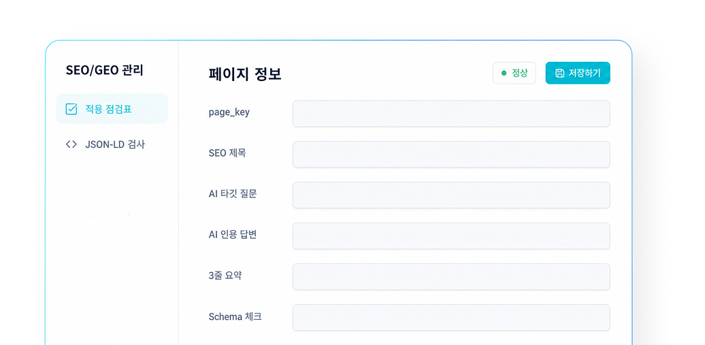
Task: Click the SEO/GEO 관리 sidebar title
Action: coord(104,71)
